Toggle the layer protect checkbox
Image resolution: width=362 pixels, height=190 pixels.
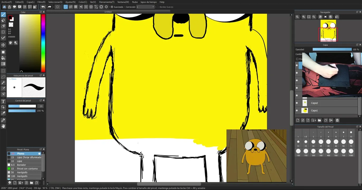point(297,59)
